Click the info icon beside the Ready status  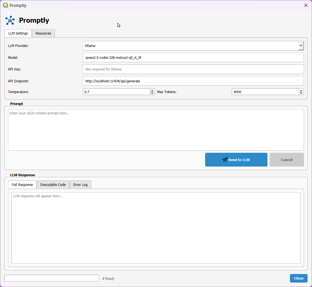click(x=104, y=278)
